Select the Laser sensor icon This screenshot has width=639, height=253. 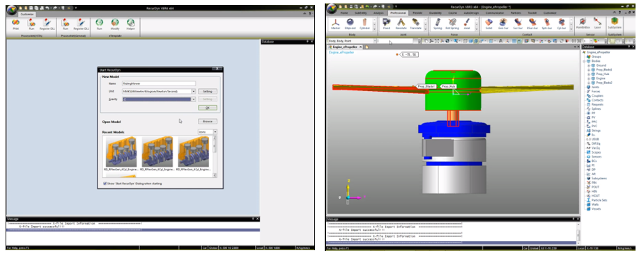[x=597, y=24]
